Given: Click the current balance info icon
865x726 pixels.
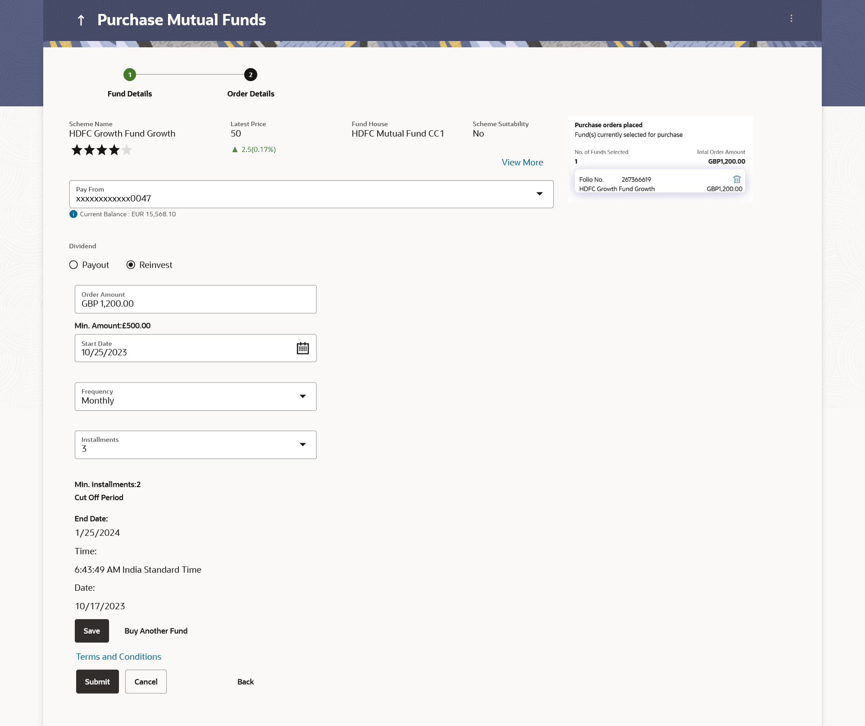Looking at the screenshot, I should pyautogui.click(x=73, y=214).
